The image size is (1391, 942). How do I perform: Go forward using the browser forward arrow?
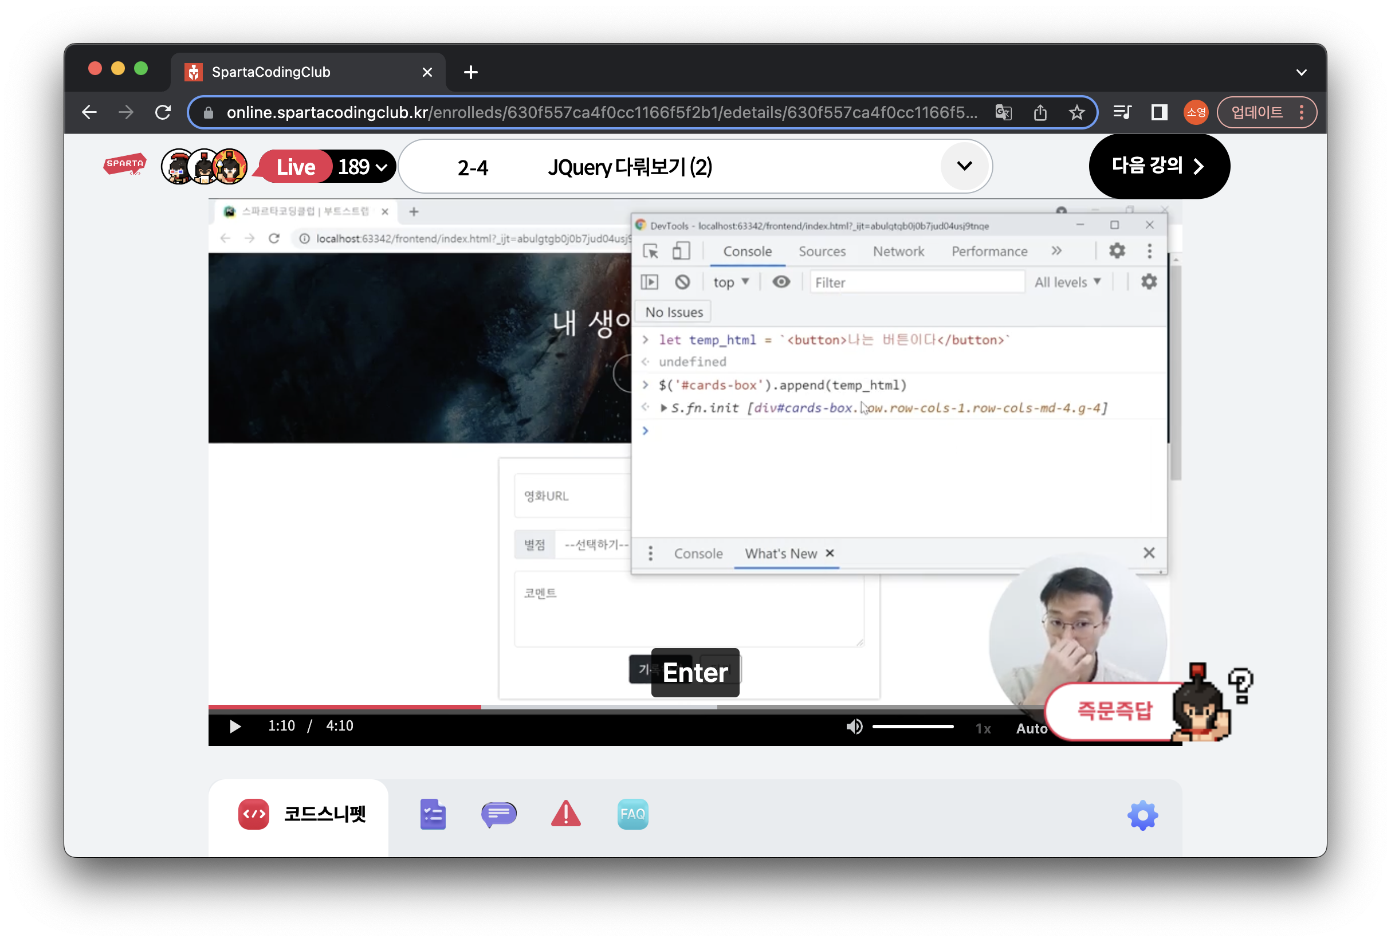pos(125,112)
